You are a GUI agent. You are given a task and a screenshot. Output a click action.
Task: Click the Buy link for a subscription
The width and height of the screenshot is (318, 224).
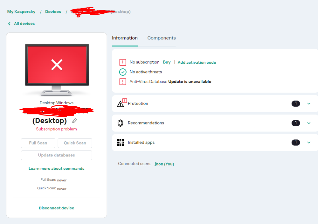[x=167, y=62]
